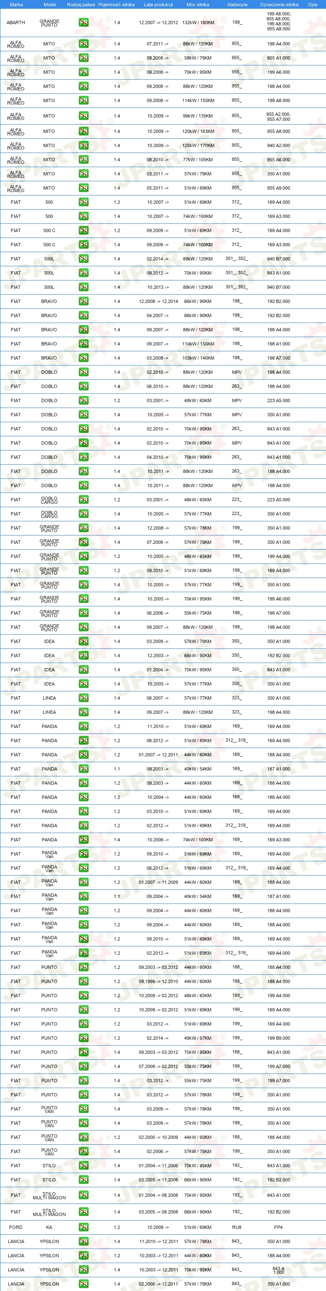Click the fuel icon for Doblo Cargo 10.2005
The width and height of the screenshot is (326, 1291).
(x=83, y=514)
